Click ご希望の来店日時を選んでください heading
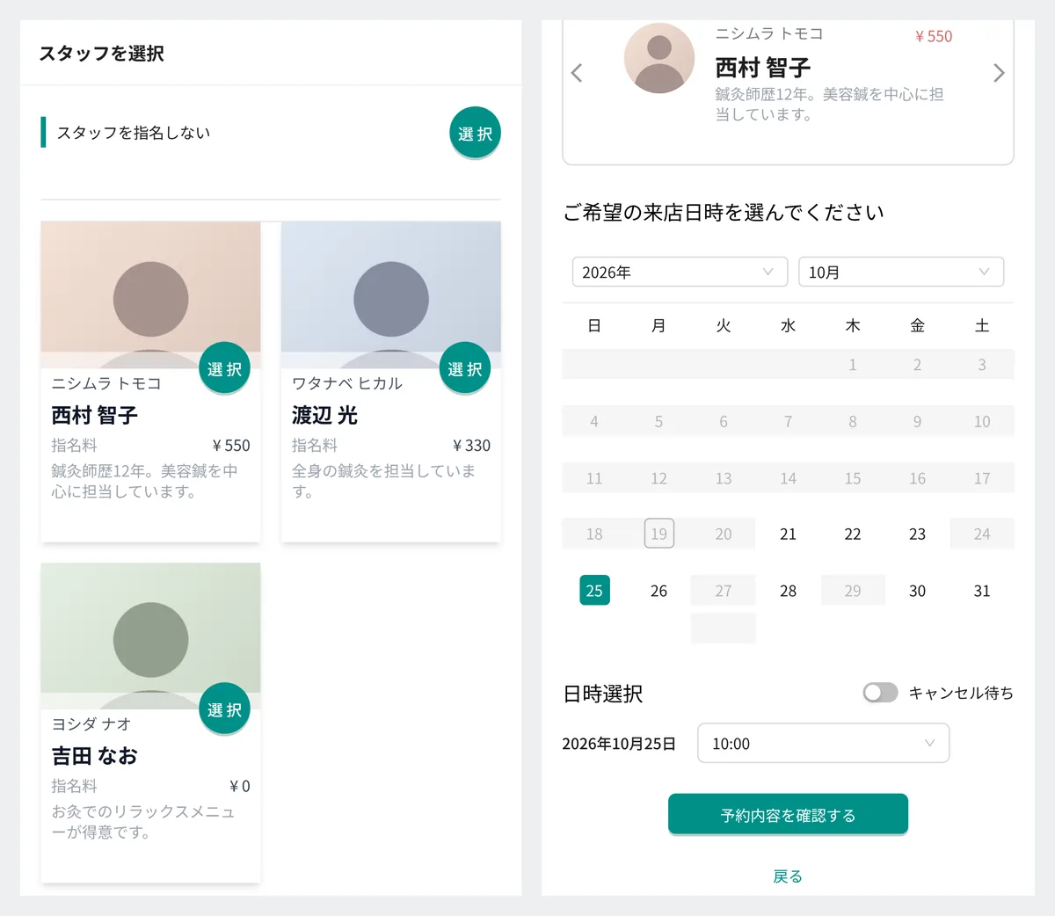The image size is (1055, 916). click(x=724, y=213)
